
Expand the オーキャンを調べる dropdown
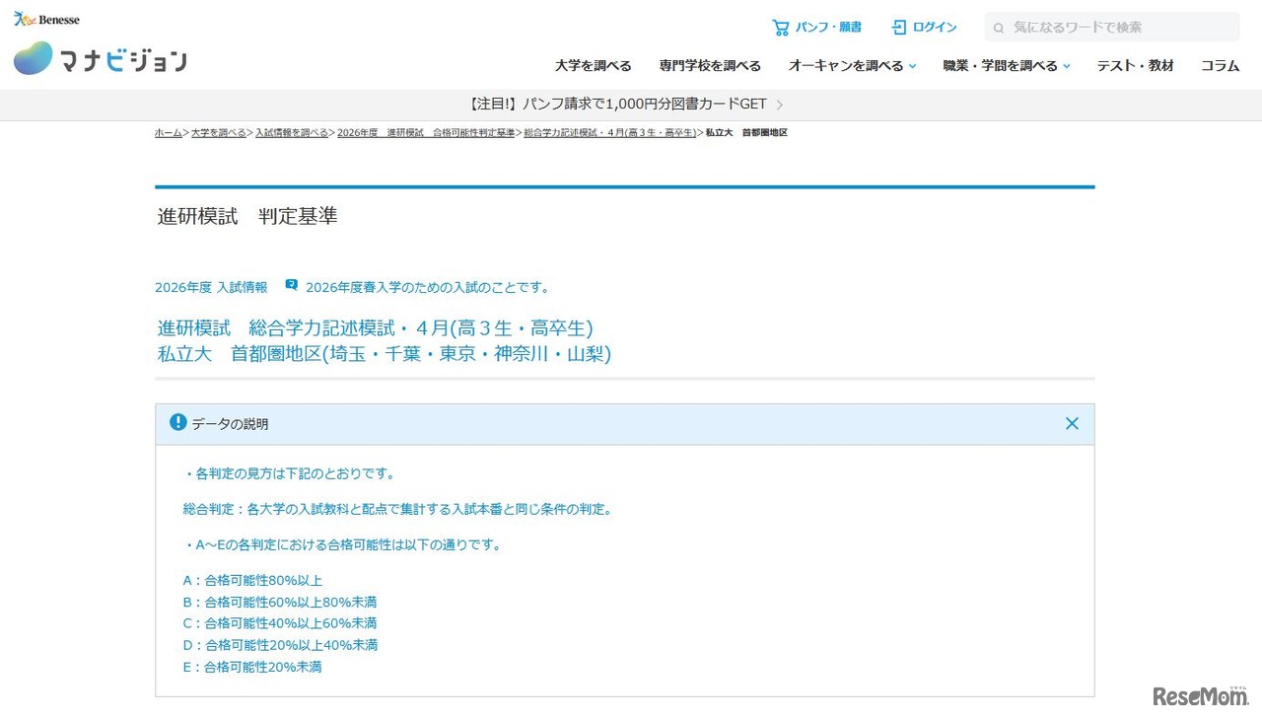pos(912,66)
